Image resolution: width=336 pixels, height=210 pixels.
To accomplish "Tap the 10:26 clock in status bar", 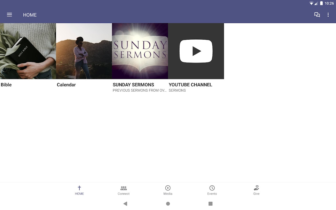I will (x=329, y=3).
